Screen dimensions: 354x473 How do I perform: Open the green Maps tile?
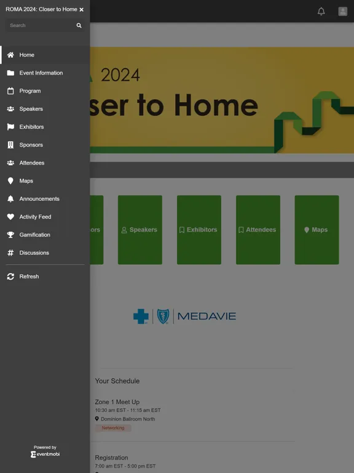pyautogui.click(x=317, y=230)
